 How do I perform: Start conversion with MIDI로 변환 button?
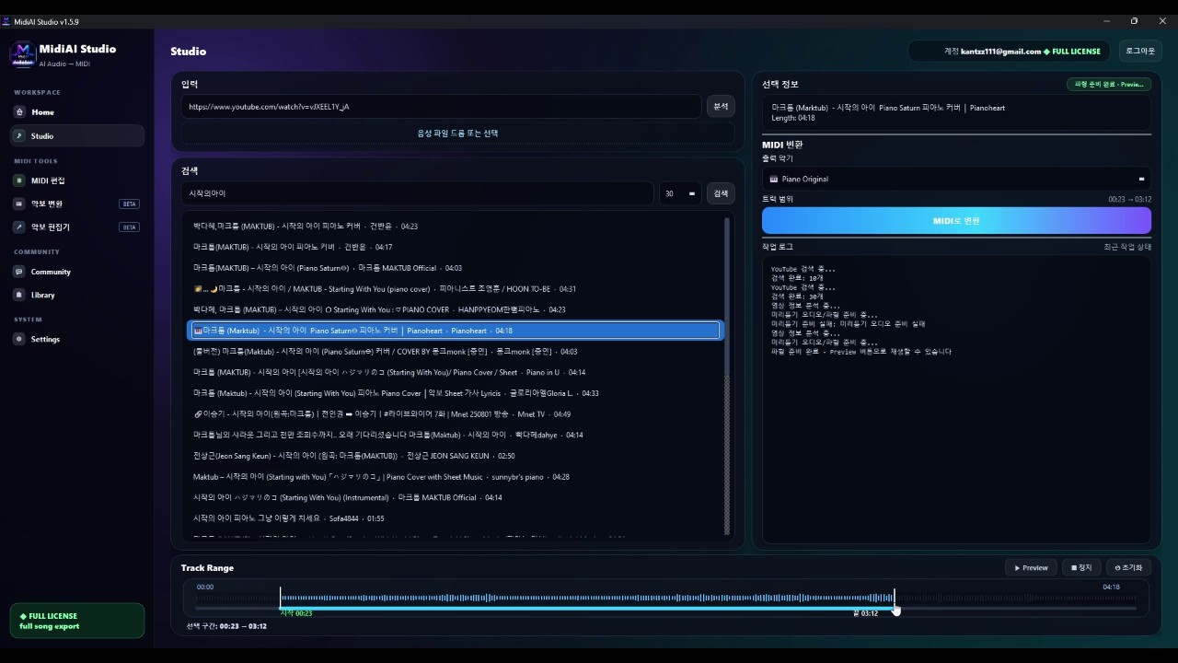click(x=956, y=221)
